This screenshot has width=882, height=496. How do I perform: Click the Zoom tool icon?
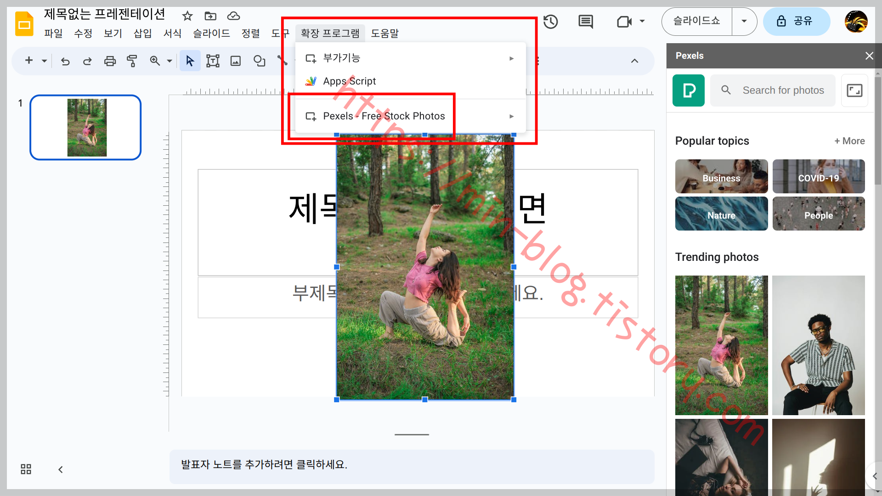point(156,61)
